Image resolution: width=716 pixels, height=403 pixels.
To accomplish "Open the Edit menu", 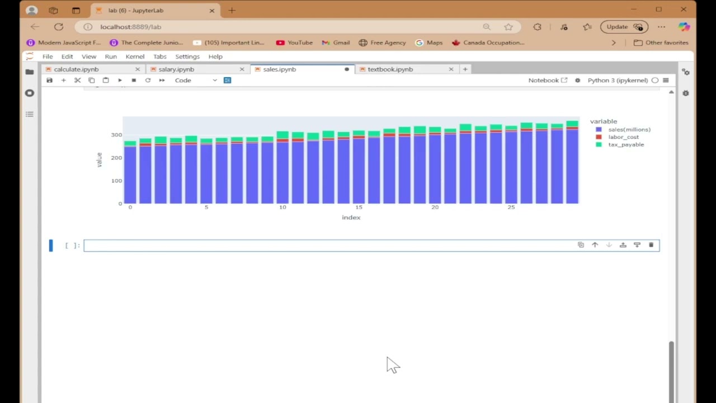I will coord(67,57).
